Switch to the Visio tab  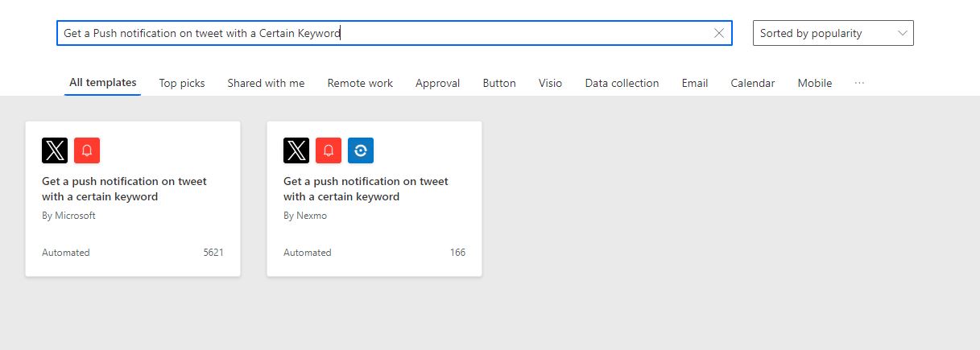coord(550,83)
